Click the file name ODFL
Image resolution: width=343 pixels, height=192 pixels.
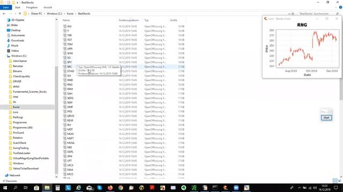pos(70,151)
